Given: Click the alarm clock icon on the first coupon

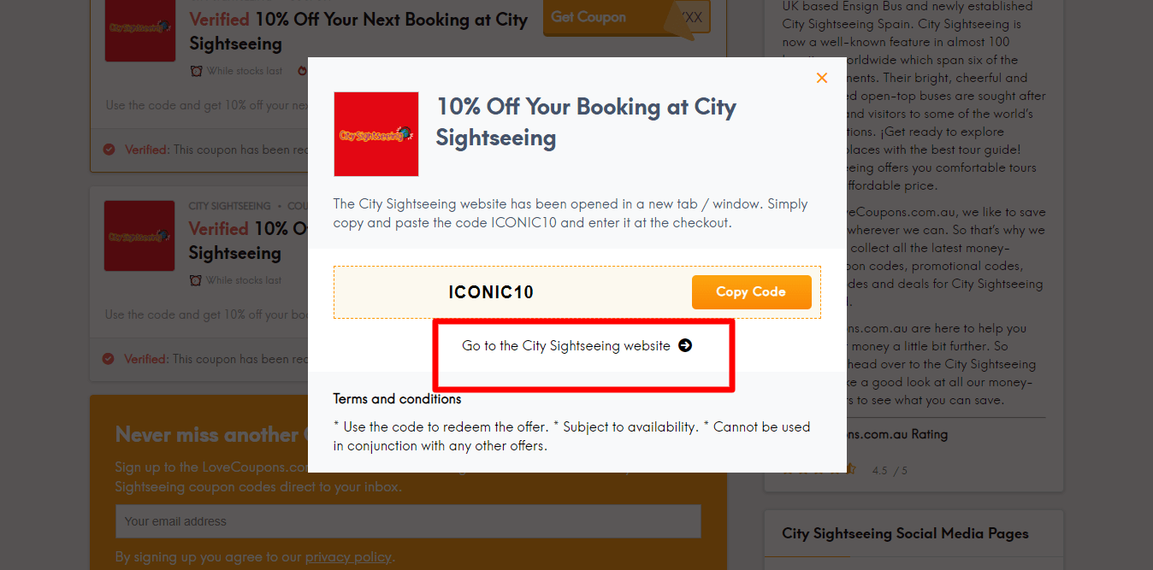Looking at the screenshot, I should click(x=196, y=71).
